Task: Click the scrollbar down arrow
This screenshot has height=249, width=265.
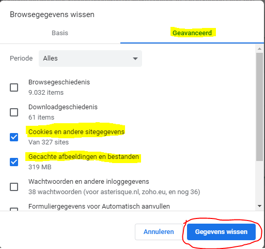Action: tap(259, 206)
